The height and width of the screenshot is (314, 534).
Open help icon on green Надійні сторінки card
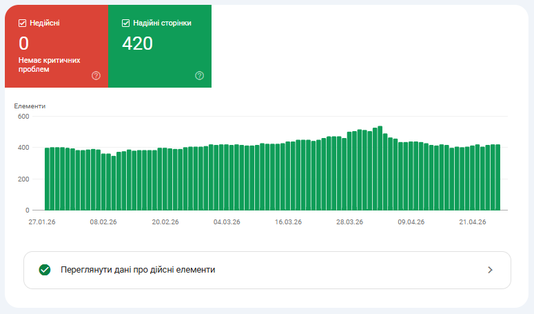199,75
